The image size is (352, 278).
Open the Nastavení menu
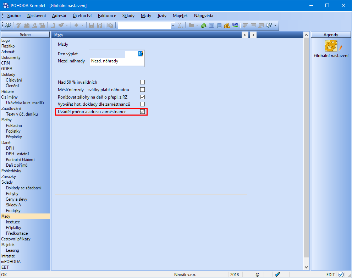click(x=37, y=16)
